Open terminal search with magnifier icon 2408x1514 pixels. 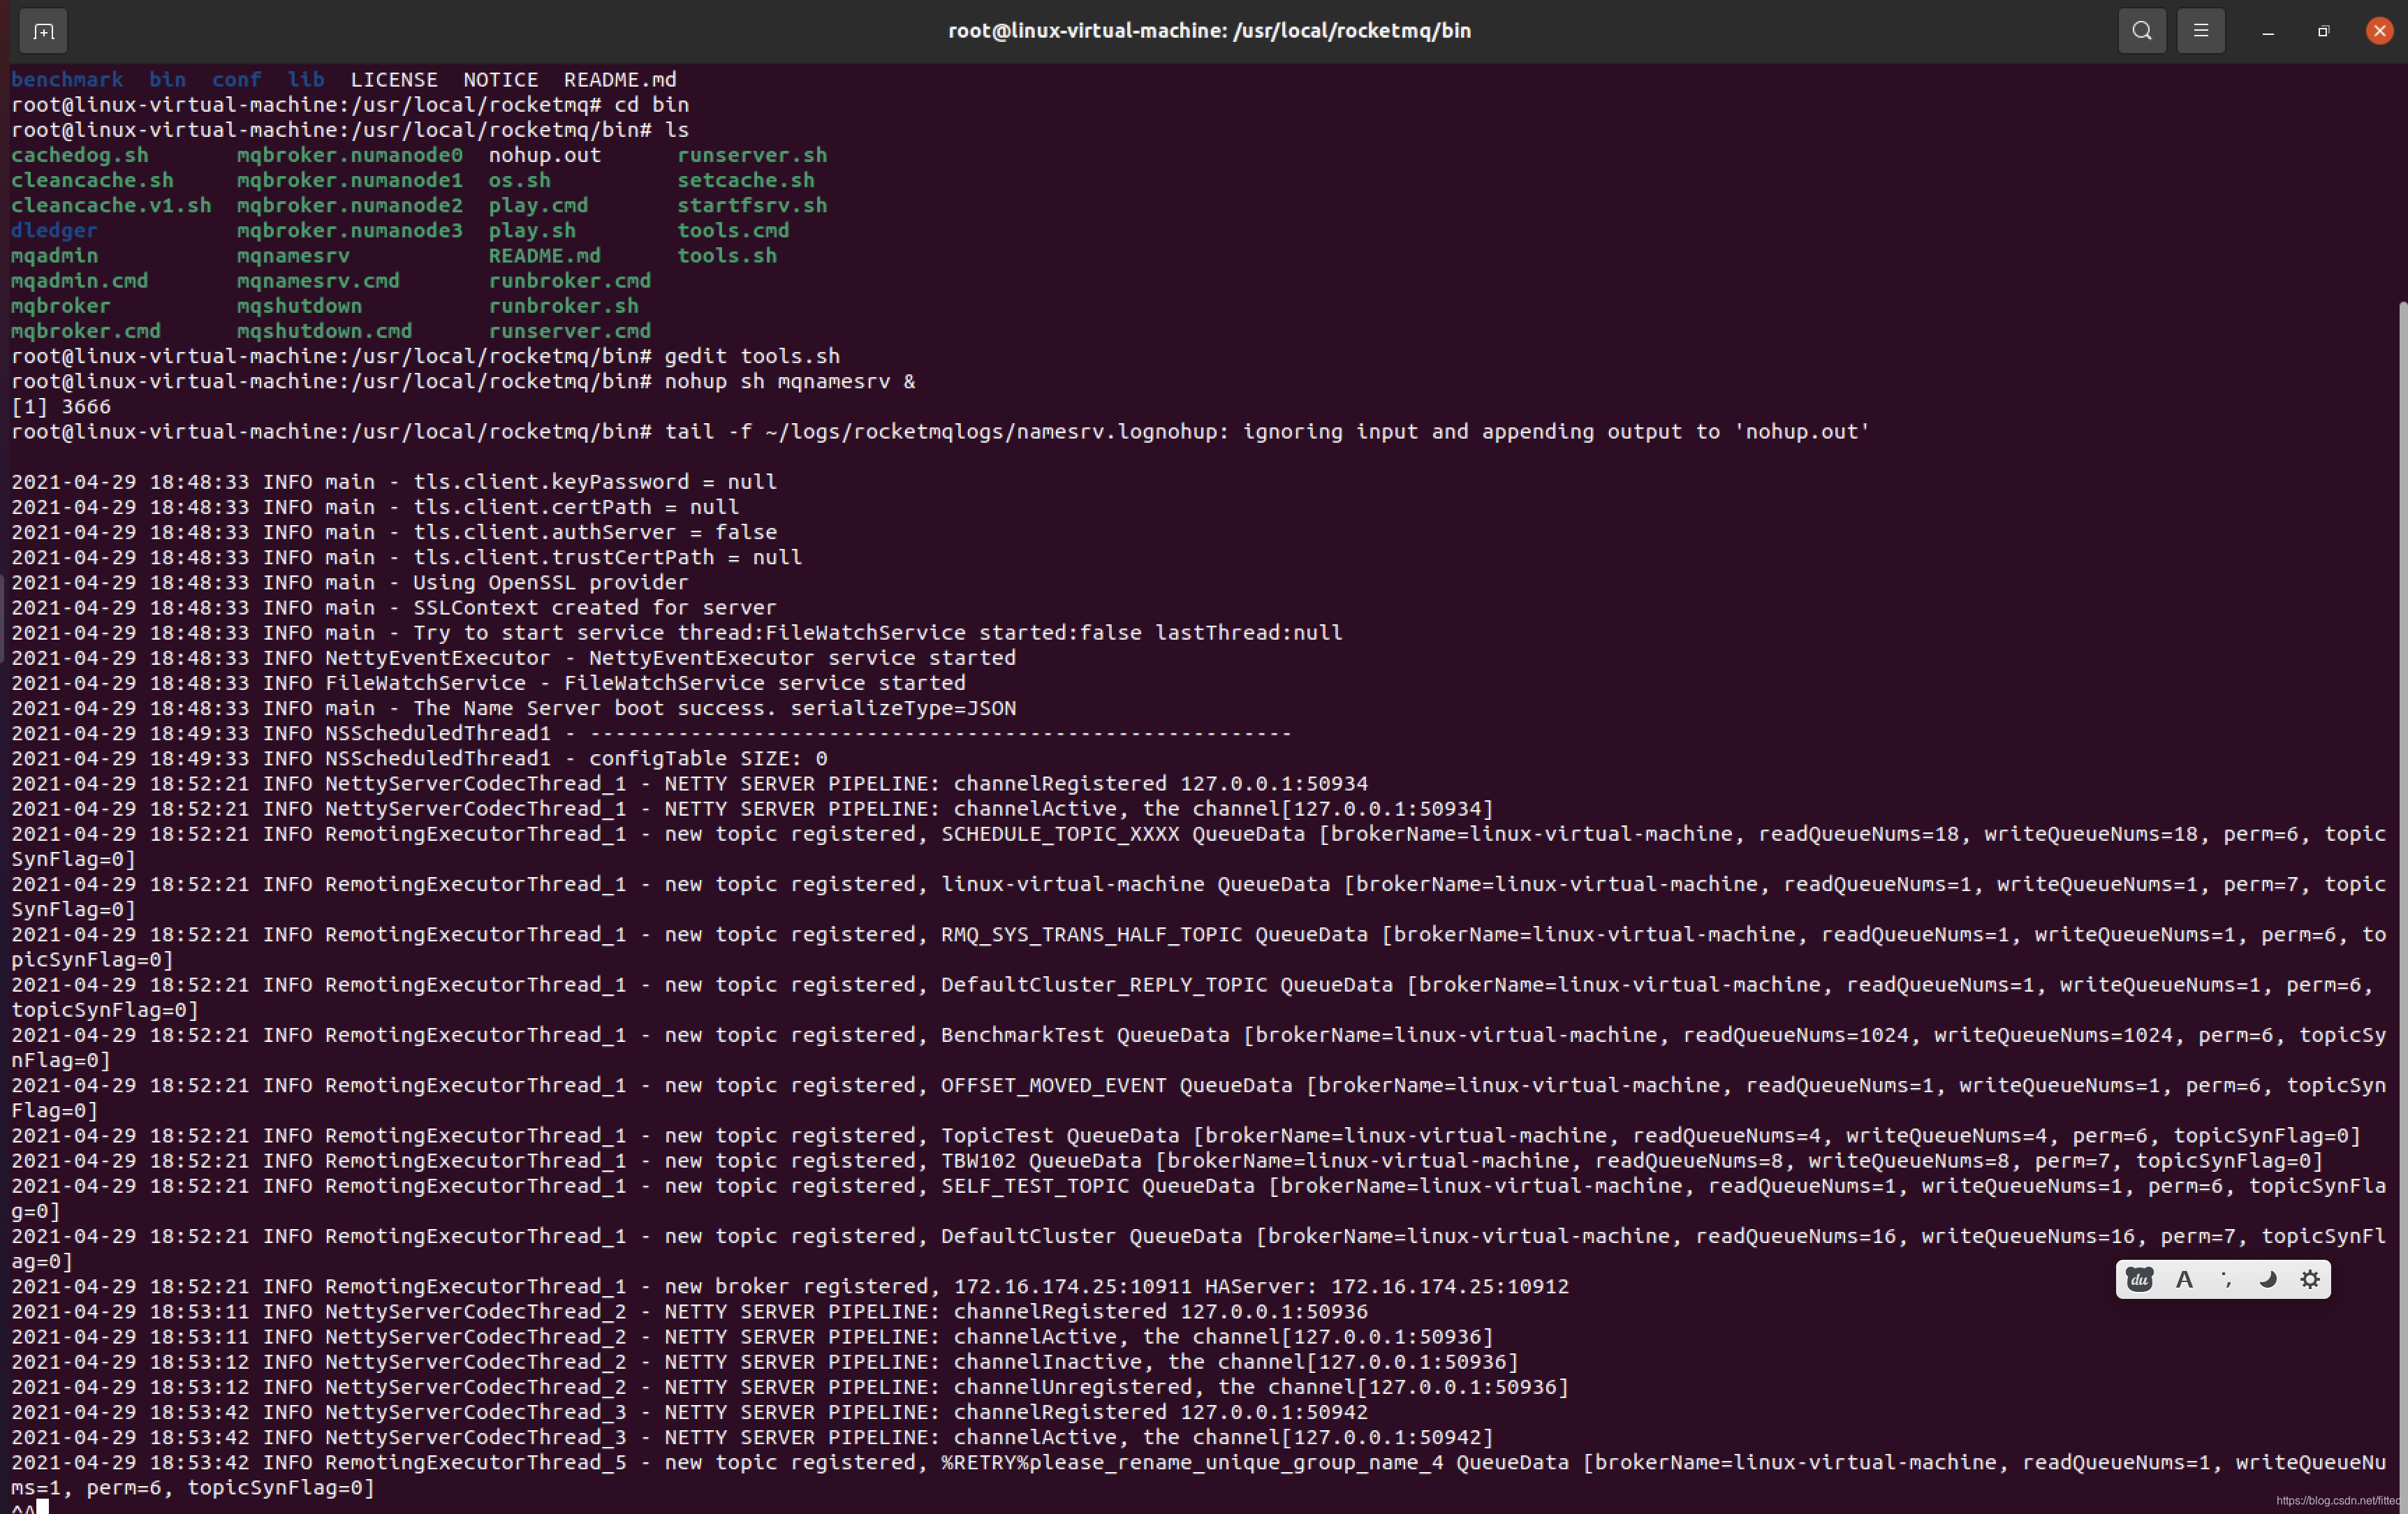(2141, 31)
